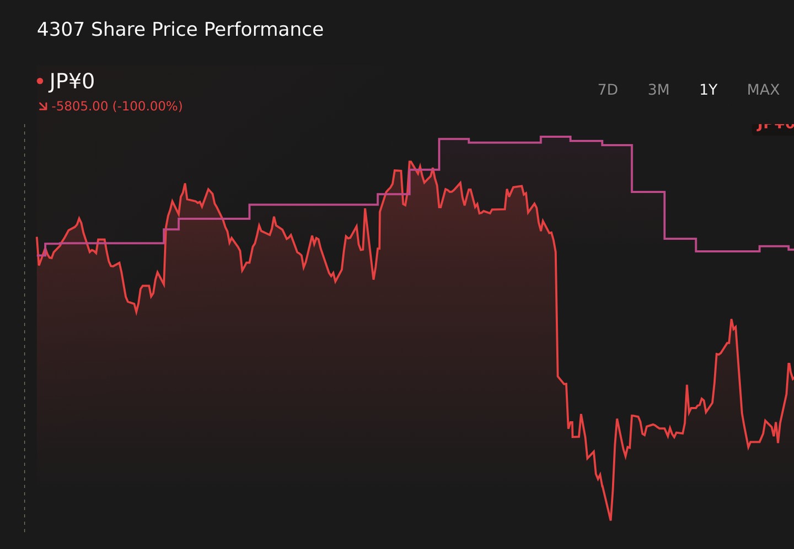
Task: Click the red down-right arrow icon
Action: 43,106
